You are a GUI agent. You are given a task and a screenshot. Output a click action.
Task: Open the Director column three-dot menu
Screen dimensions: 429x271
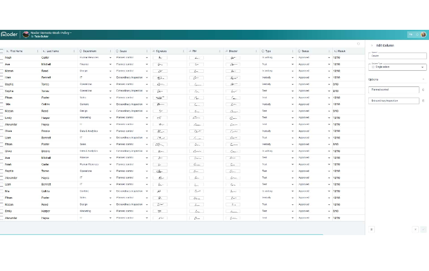pos(256,51)
